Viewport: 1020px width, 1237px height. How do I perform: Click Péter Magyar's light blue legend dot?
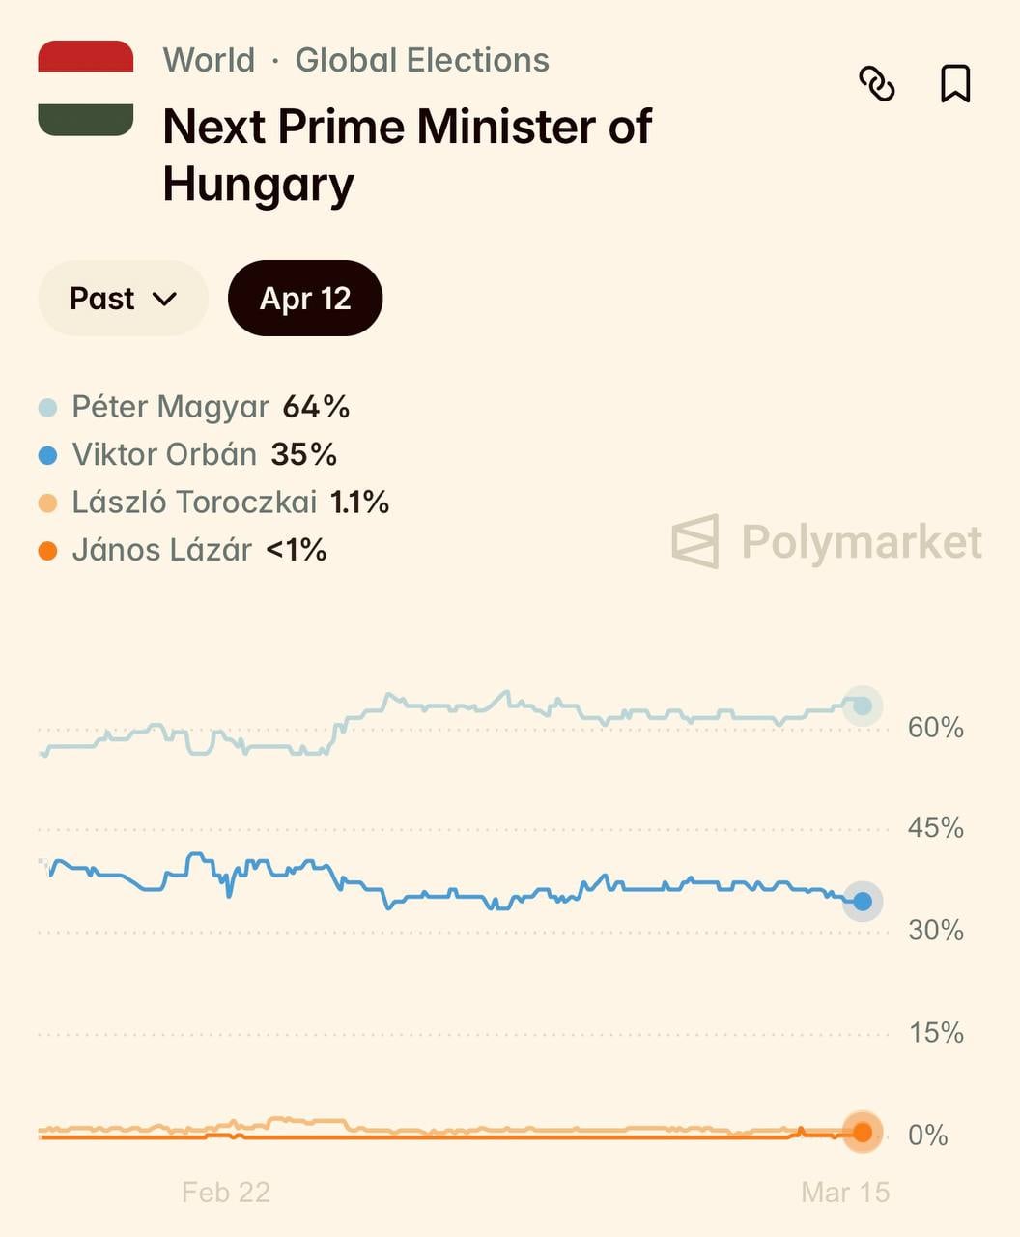coord(47,408)
